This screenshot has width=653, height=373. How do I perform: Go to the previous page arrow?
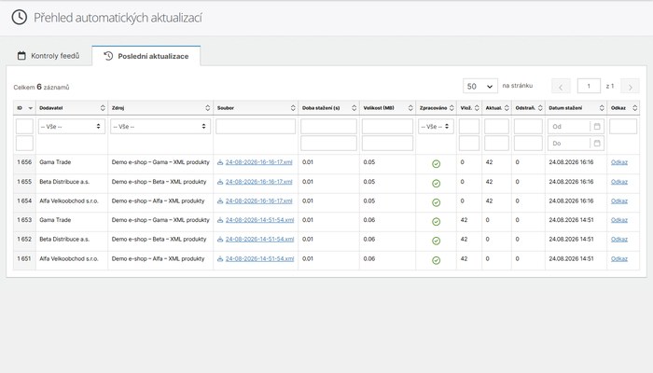561,86
